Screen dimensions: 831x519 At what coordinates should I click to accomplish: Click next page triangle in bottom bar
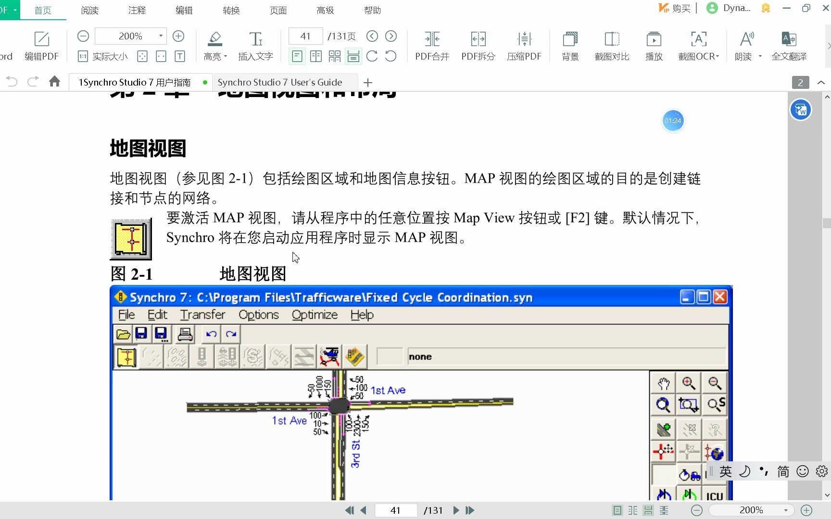click(x=456, y=510)
